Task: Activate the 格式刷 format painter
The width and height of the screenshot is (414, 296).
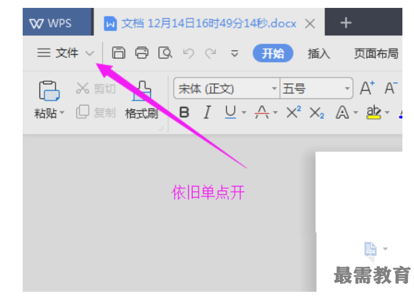Action: point(141,100)
